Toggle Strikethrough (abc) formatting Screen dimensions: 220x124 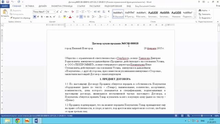(x=47, y=17)
